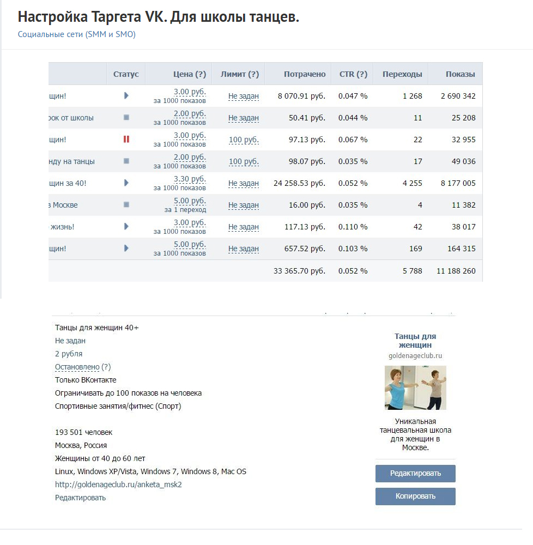The width and height of the screenshot is (533, 545).
Task: Click stopped status icon in 98.07 руб. row
Action: pyautogui.click(x=126, y=161)
